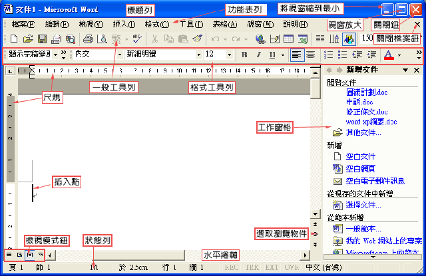Click the Format Painter brush icon
This screenshot has width=426, height=276.
pyautogui.click(x=197, y=39)
